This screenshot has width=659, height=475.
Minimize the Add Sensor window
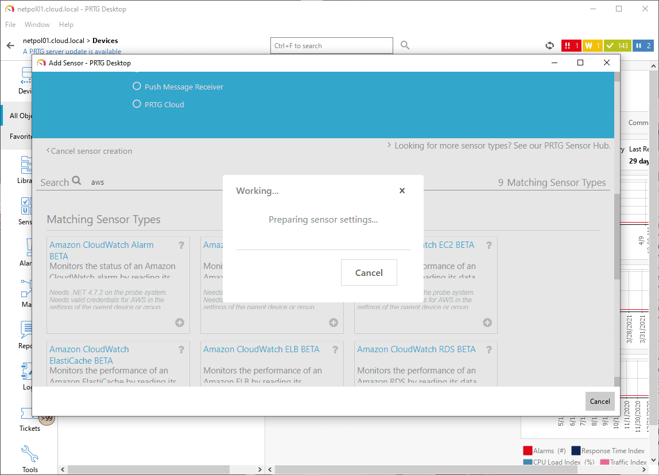(x=555, y=63)
